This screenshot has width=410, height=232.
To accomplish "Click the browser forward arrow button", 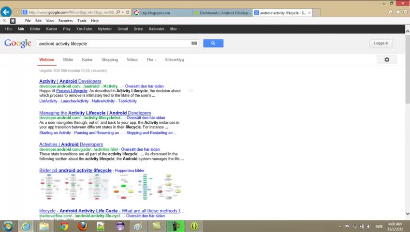I will [16, 12].
